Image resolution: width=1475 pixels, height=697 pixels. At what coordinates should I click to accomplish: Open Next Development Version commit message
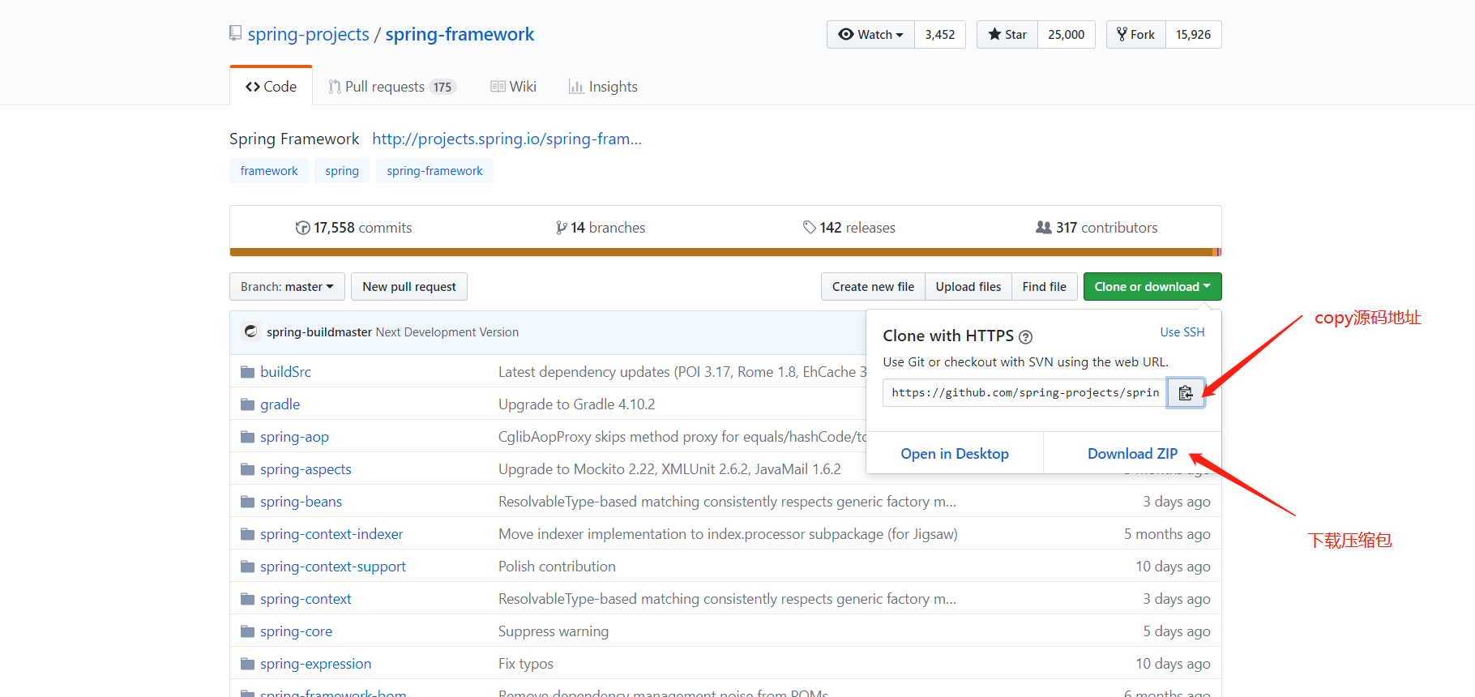coord(447,332)
